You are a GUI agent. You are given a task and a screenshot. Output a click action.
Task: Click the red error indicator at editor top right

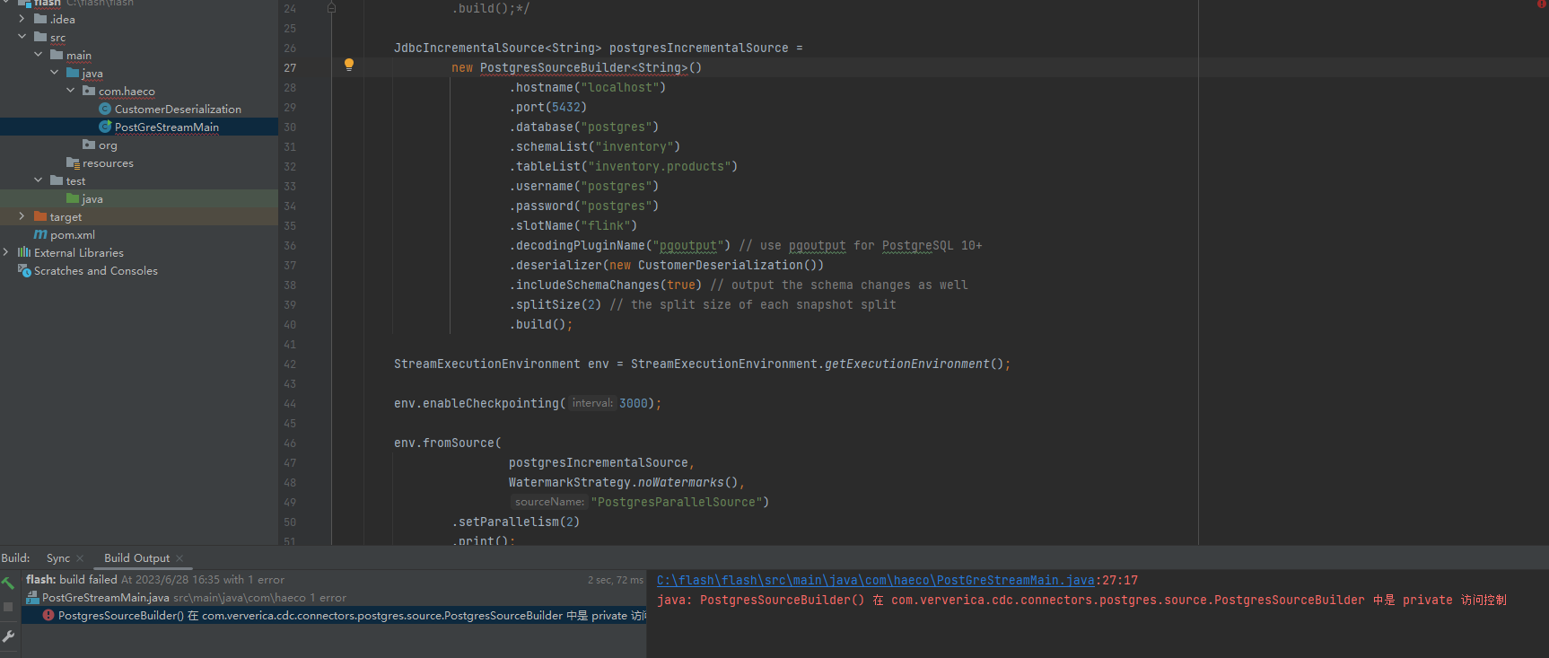[x=1542, y=4]
